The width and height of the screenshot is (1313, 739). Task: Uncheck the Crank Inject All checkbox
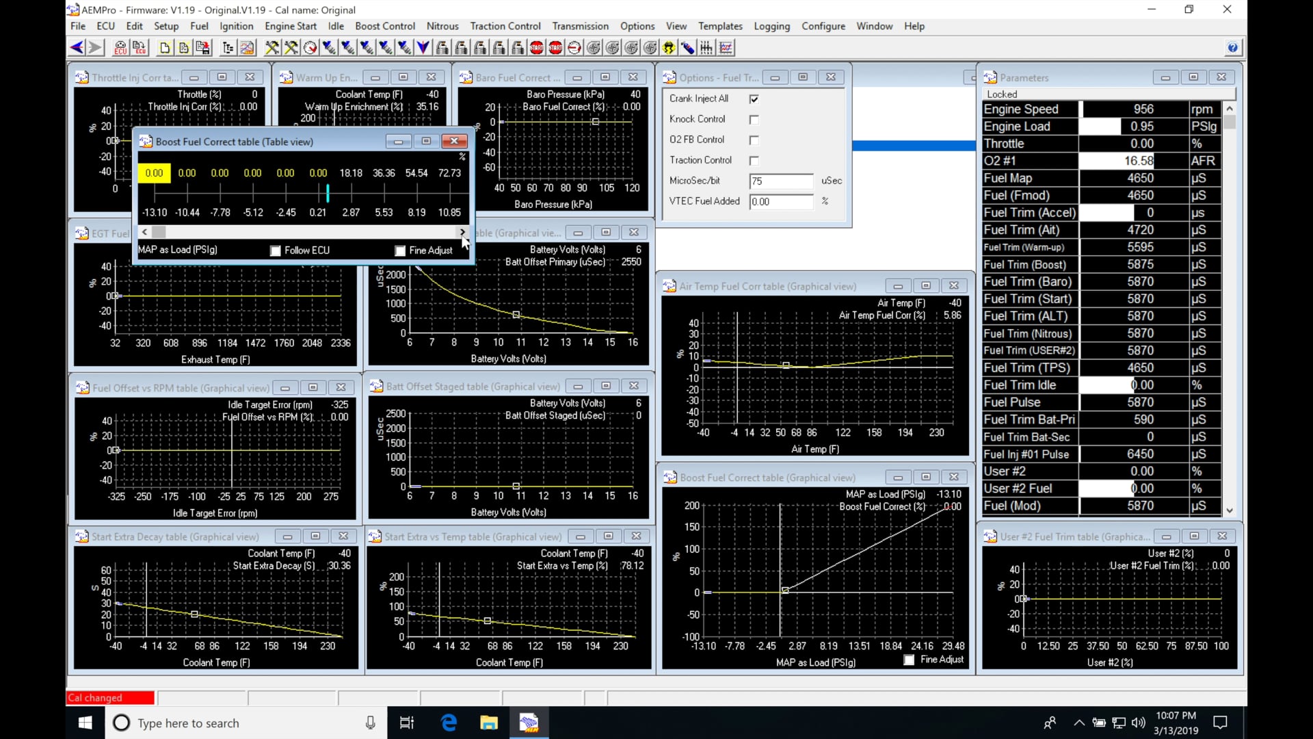[754, 99]
